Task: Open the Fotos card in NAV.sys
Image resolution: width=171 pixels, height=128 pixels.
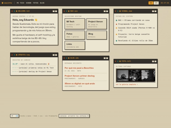Action: tap(75, 35)
